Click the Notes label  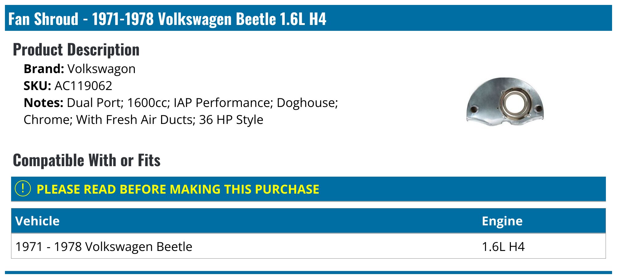click(x=43, y=103)
